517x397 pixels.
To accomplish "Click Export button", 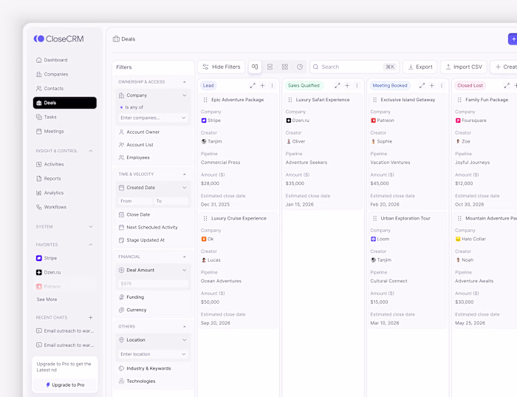I will click(420, 67).
